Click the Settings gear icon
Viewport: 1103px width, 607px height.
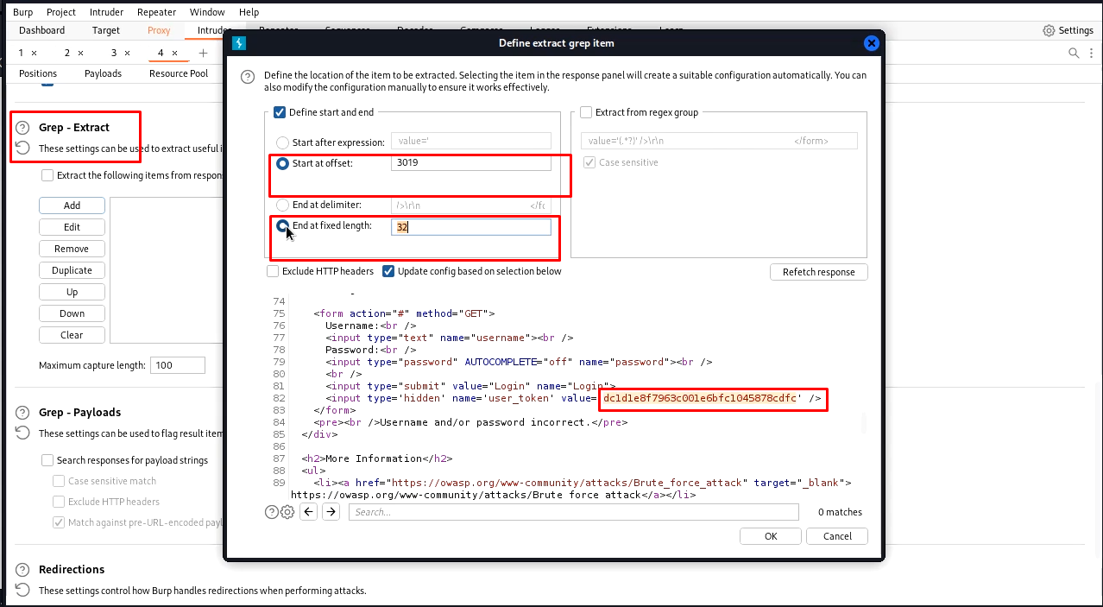(x=1049, y=30)
